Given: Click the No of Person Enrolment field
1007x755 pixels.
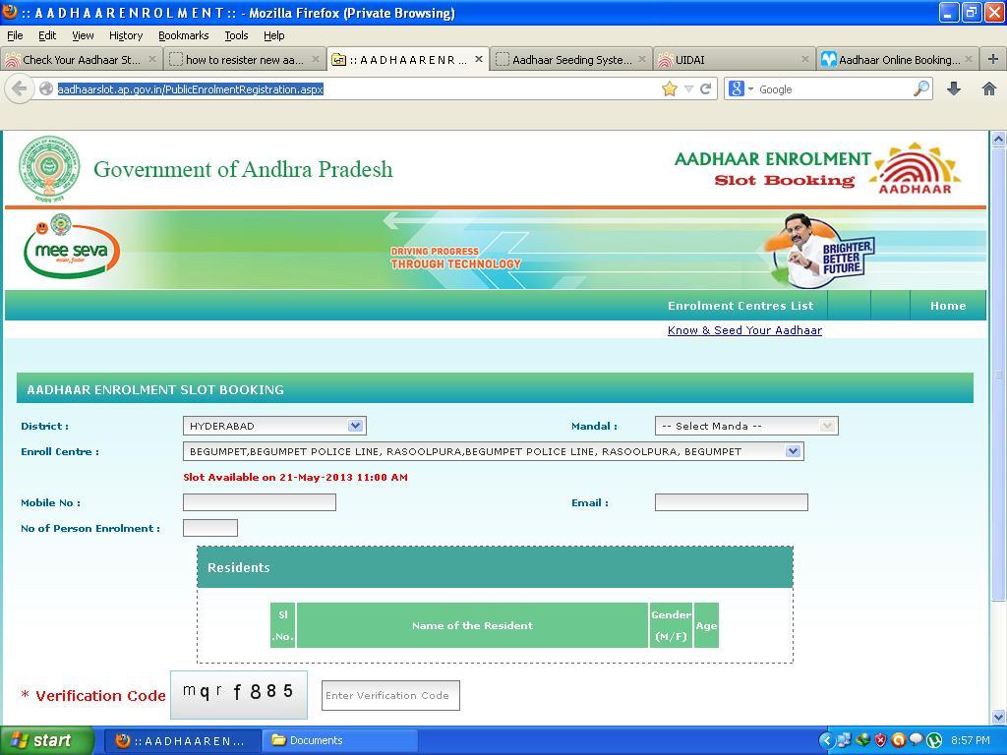Looking at the screenshot, I should pyautogui.click(x=210, y=528).
